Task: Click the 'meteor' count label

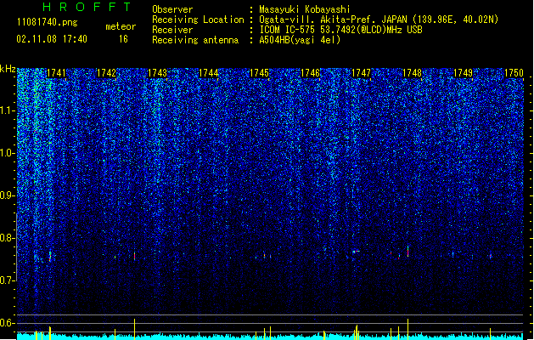Action: pyautogui.click(x=121, y=26)
